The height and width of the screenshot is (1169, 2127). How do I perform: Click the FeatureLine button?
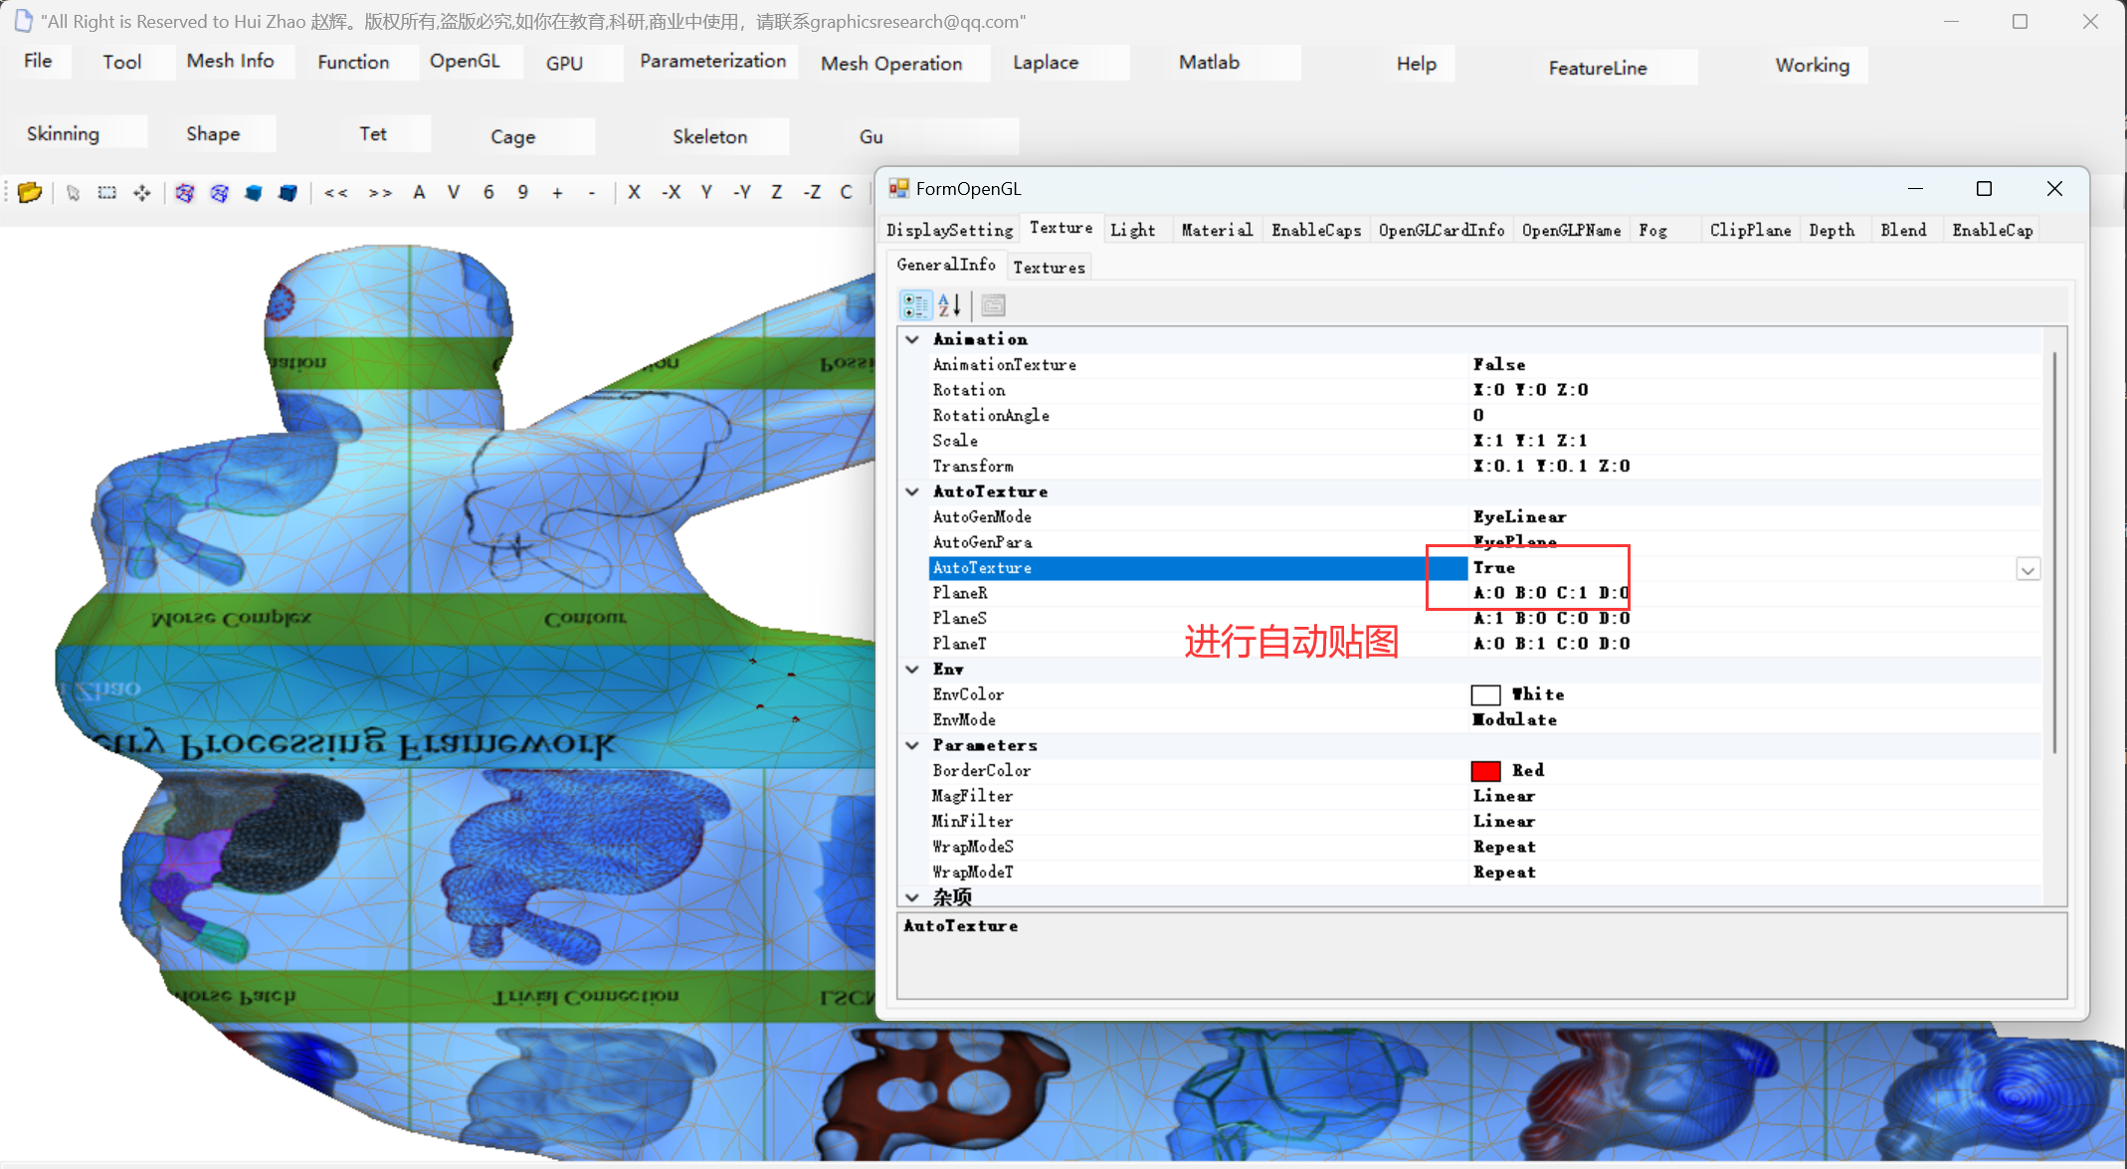(1597, 68)
